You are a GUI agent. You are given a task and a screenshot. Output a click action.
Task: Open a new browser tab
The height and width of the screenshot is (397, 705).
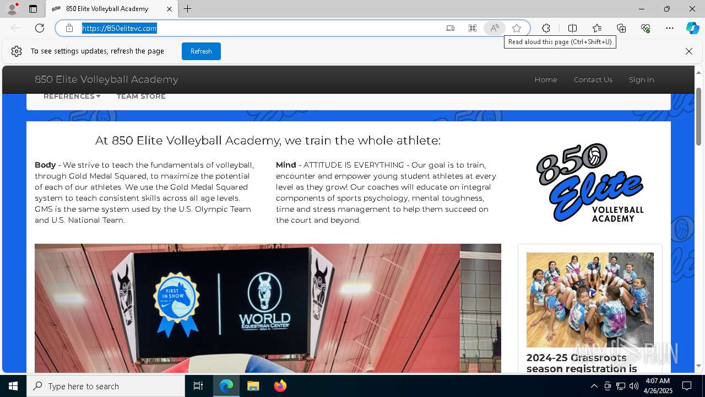188,9
